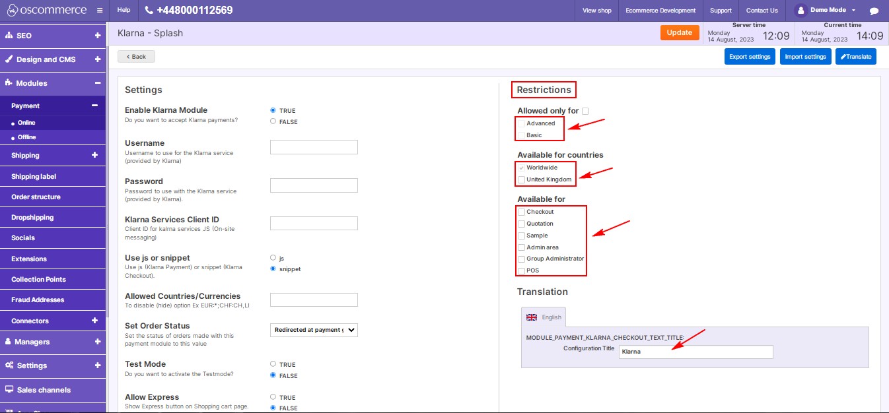Click the orange Update button
This screenshot has width=889, height=413.
680,32
